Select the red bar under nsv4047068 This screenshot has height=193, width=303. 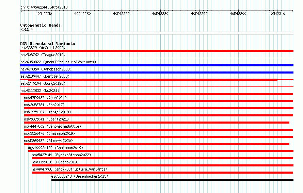[162, 173]
